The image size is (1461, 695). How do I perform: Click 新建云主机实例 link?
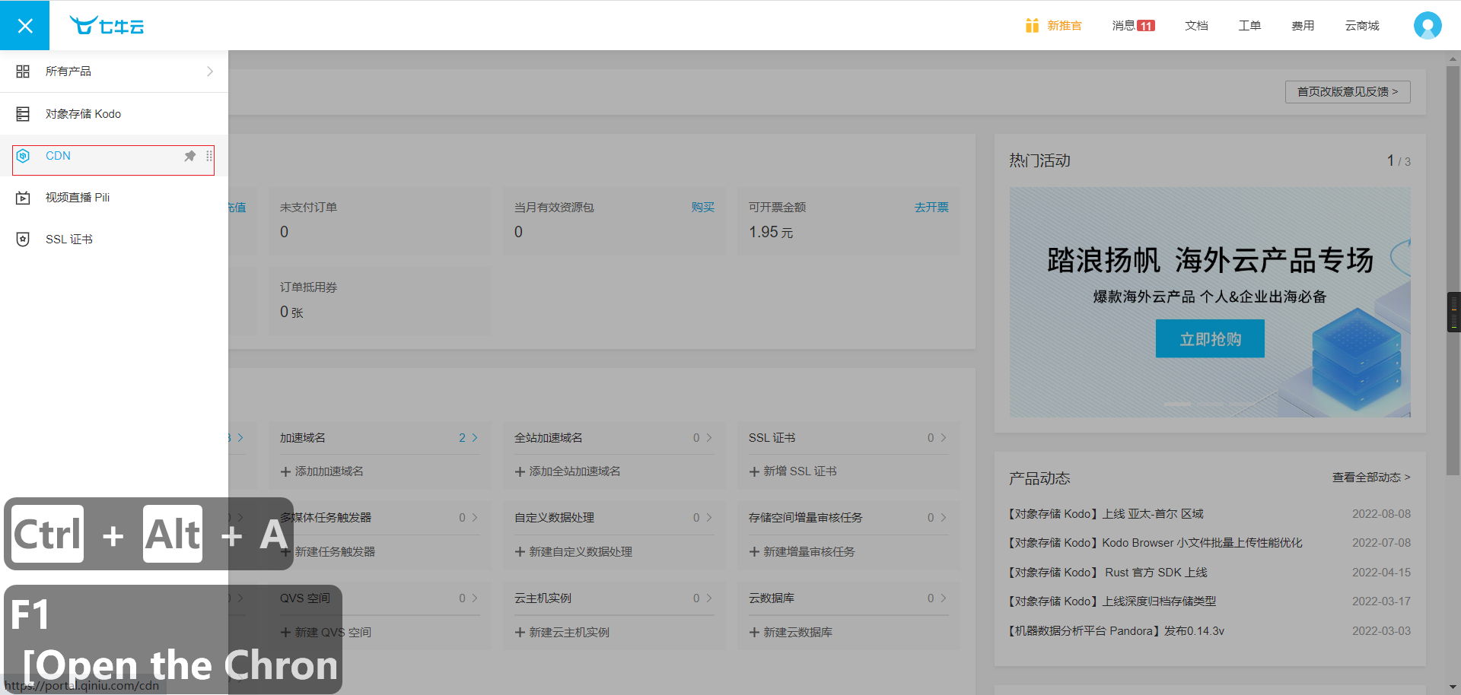pos(569,633)
